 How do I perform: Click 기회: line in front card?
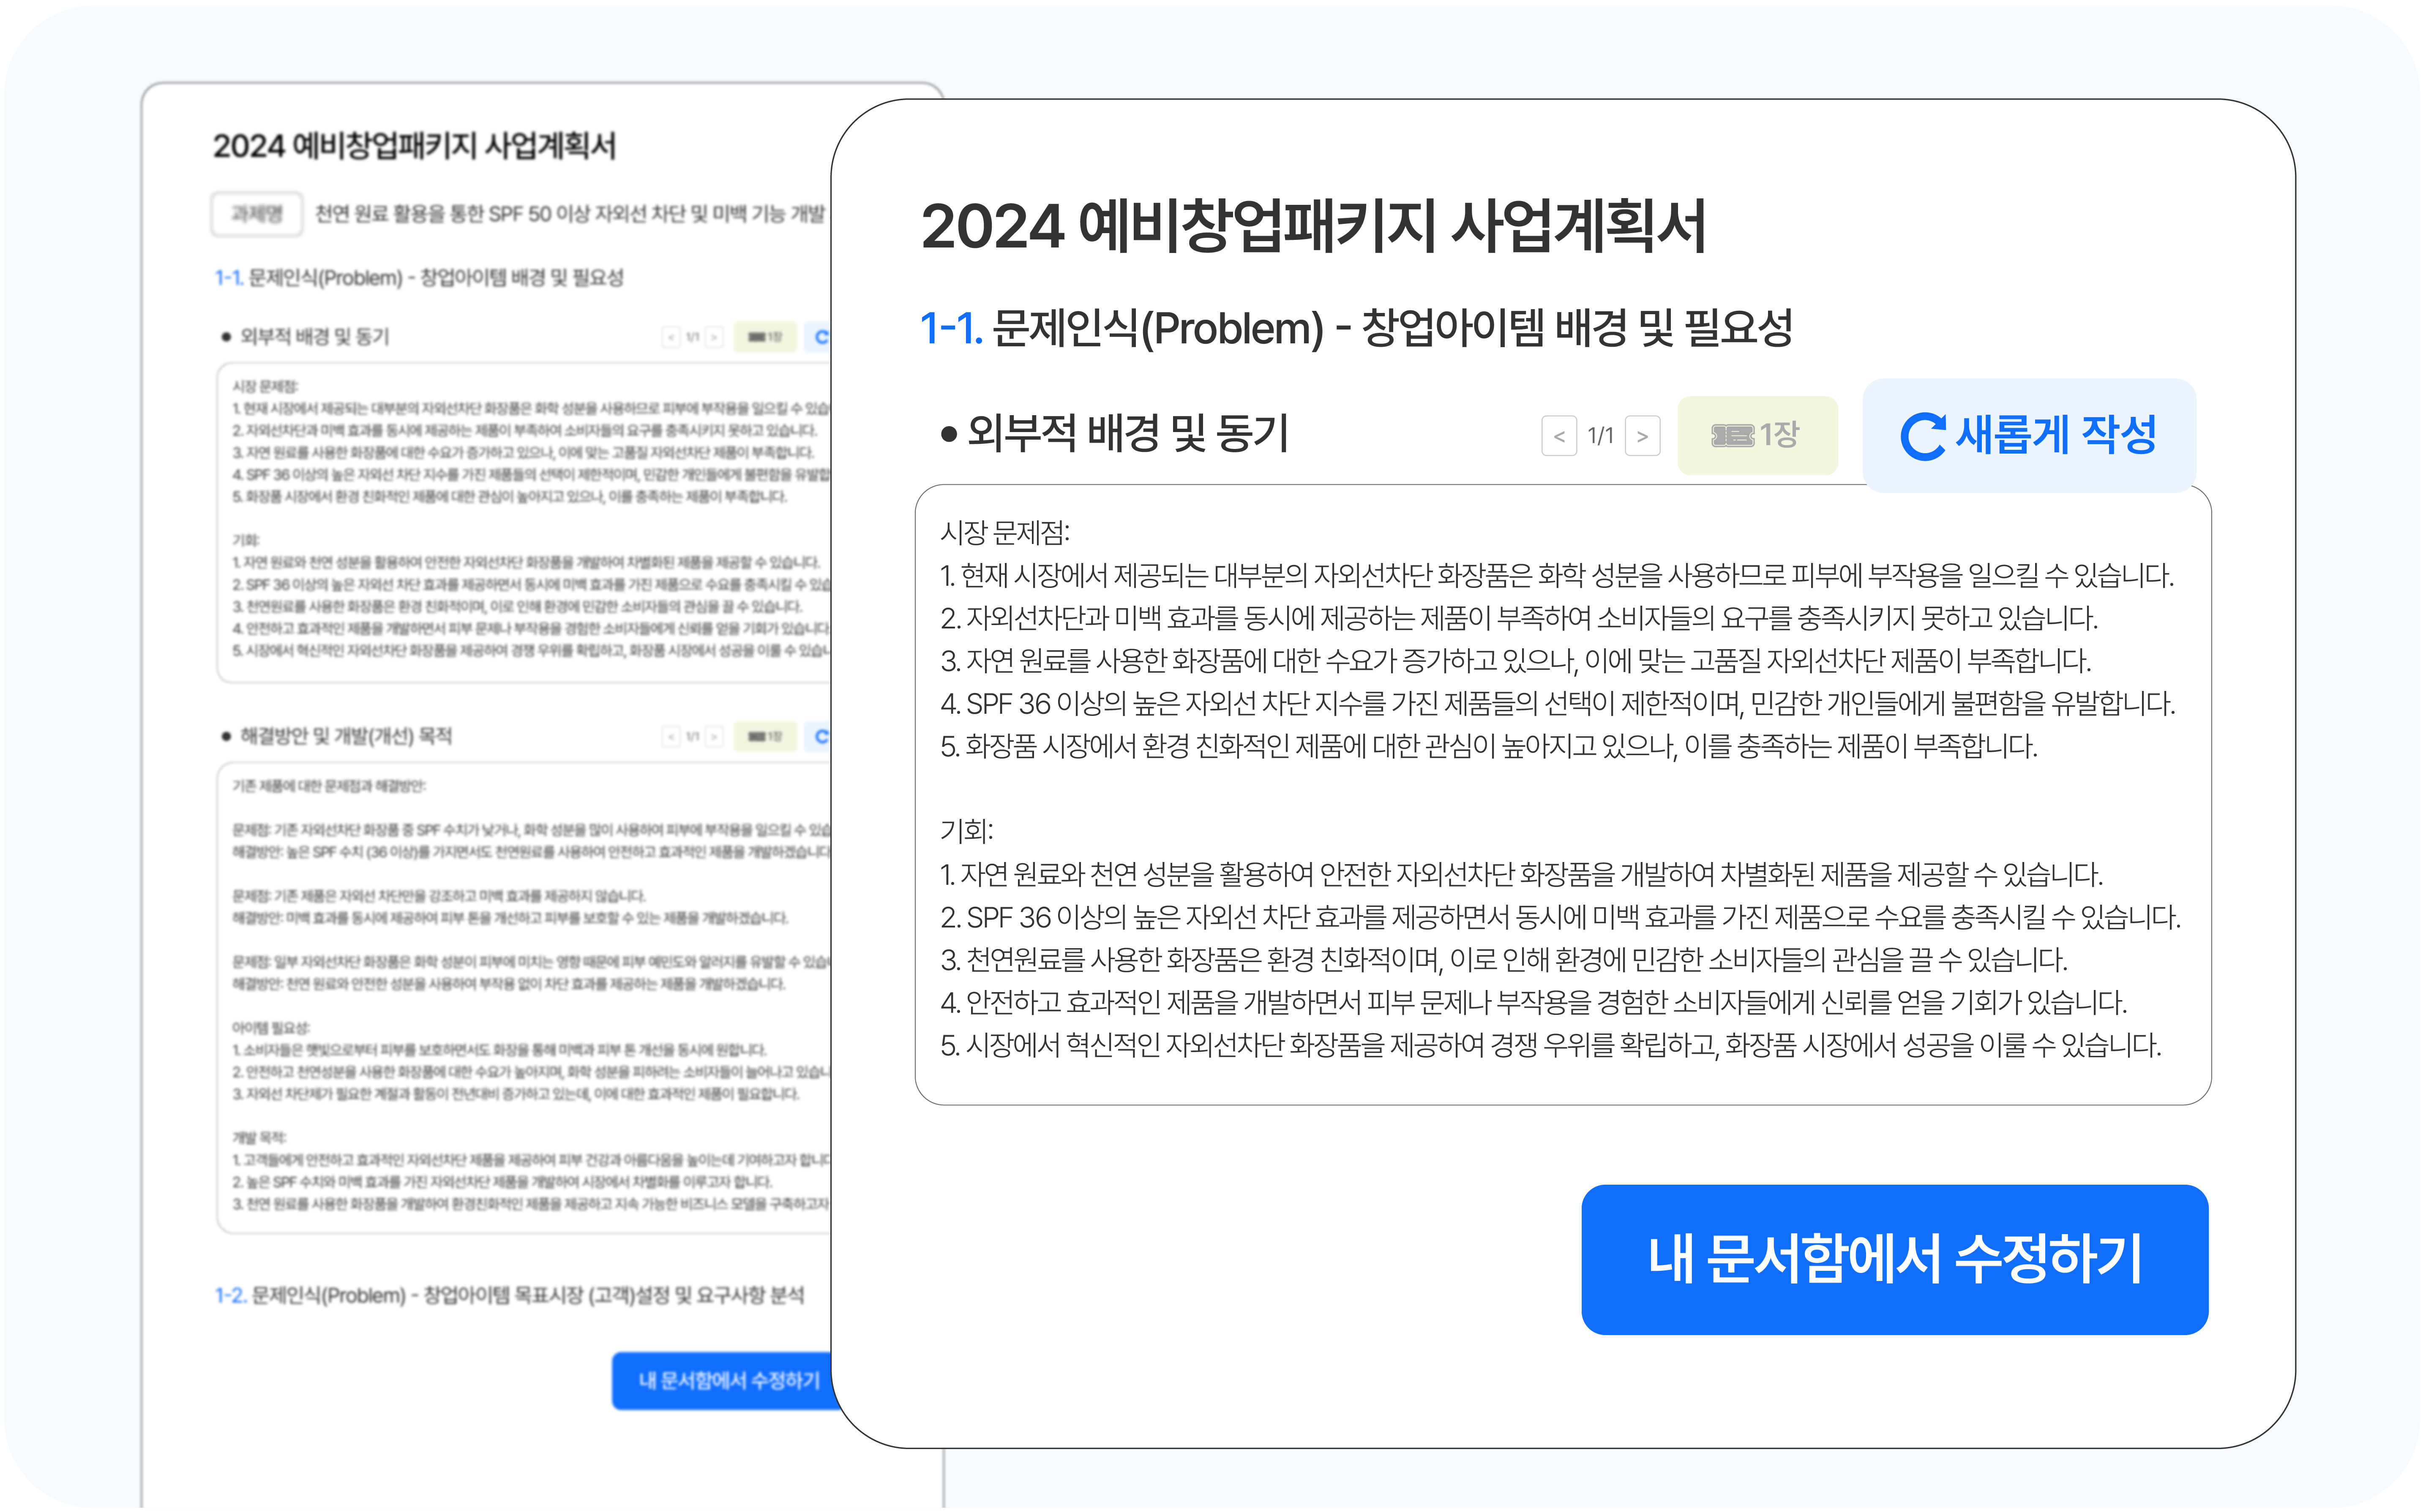966,831
